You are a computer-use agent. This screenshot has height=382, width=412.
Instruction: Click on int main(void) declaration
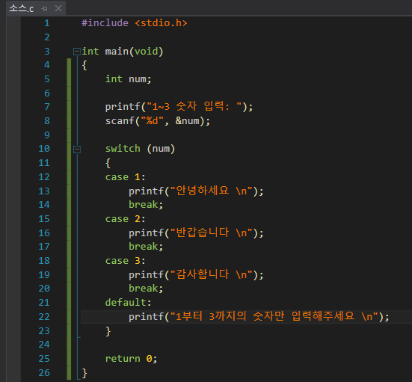(123, 52)
